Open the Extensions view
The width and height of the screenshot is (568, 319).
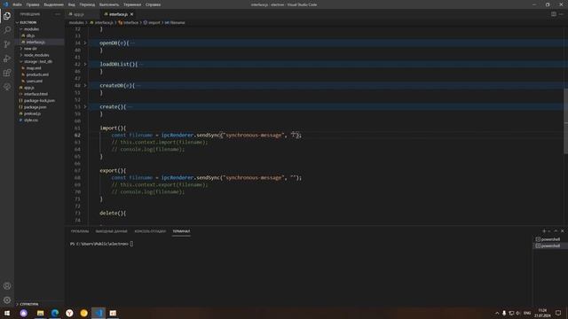click(x=7, y=73)
